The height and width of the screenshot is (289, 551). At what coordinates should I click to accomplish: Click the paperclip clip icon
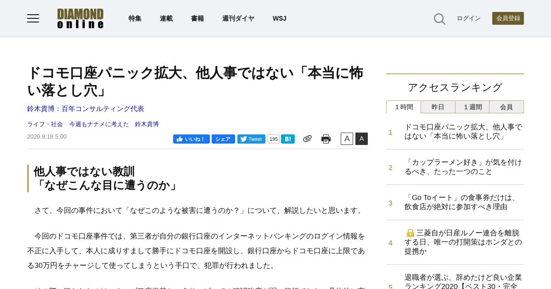point(307,139)
